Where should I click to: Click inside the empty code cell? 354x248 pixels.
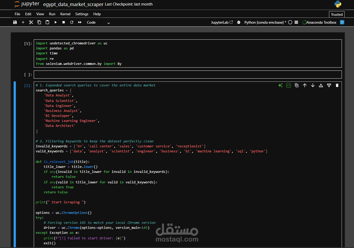[x=188, y=75]
